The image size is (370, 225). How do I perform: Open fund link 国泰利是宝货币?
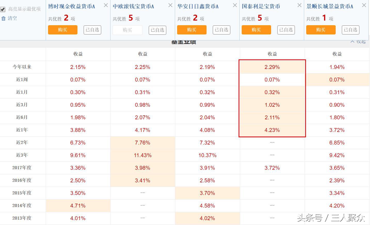[x=261, y=6]
